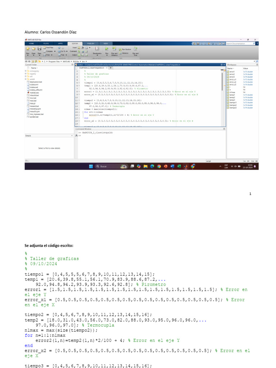276x368 pixels.
Task: Open the Breakpoints tool
Action: (x=97, y=49)
